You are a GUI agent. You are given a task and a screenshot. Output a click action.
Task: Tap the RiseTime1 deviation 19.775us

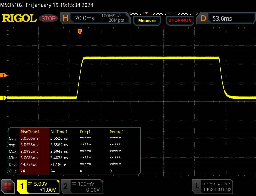point(29,164)
